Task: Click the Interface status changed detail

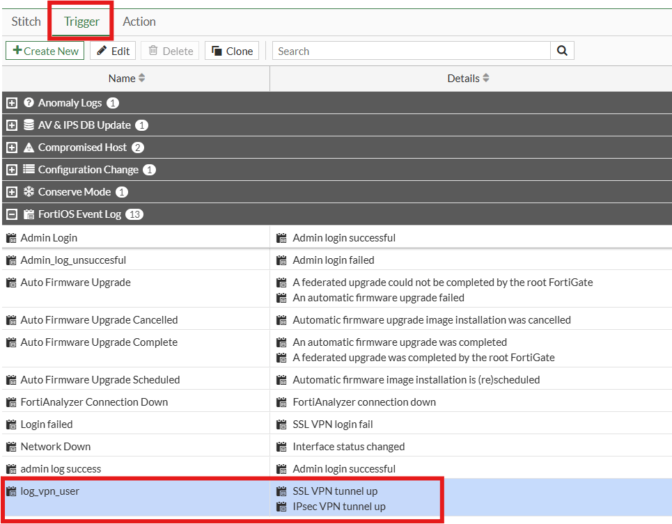Action: (348, 447)
